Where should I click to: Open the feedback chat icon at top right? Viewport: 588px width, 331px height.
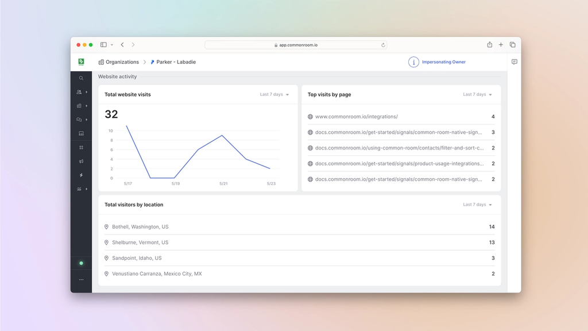click(514, 62)
